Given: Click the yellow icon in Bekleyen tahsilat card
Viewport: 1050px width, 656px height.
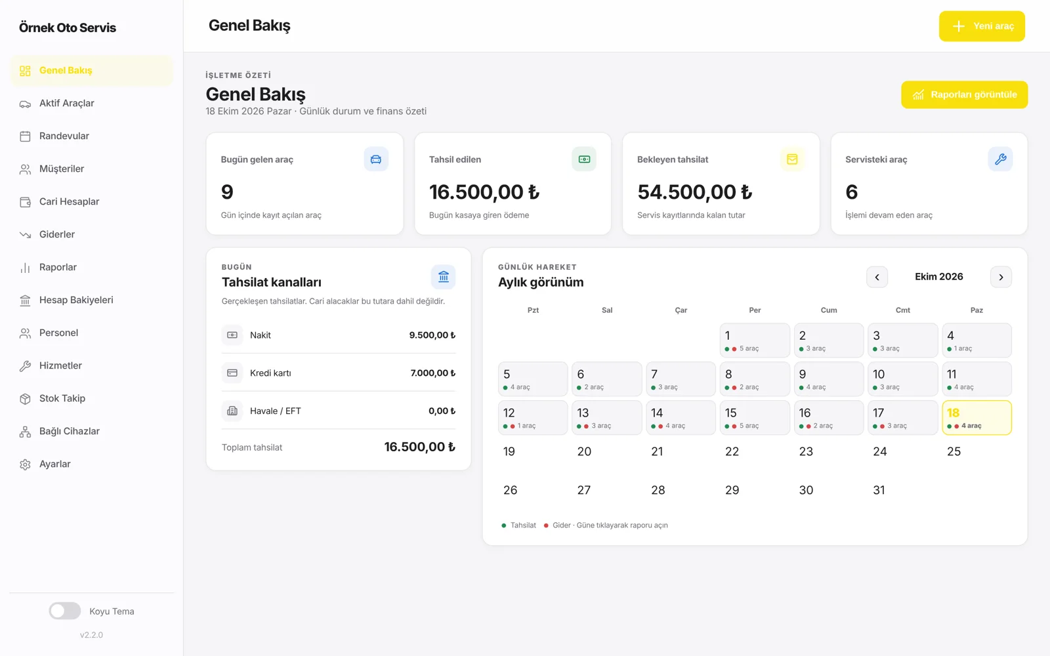Looking at the screenshot, I should pyautogui.click(x=792, y=159).
